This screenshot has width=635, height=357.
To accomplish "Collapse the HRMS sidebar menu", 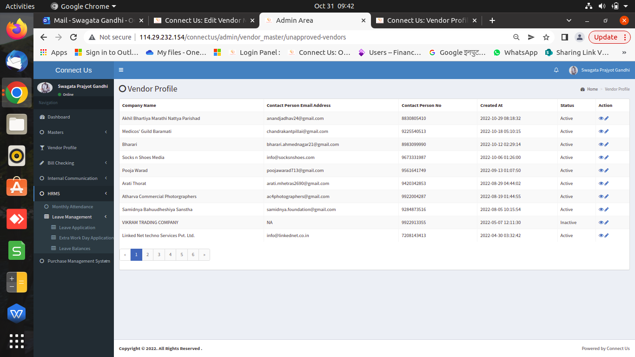I will point(73,194).
